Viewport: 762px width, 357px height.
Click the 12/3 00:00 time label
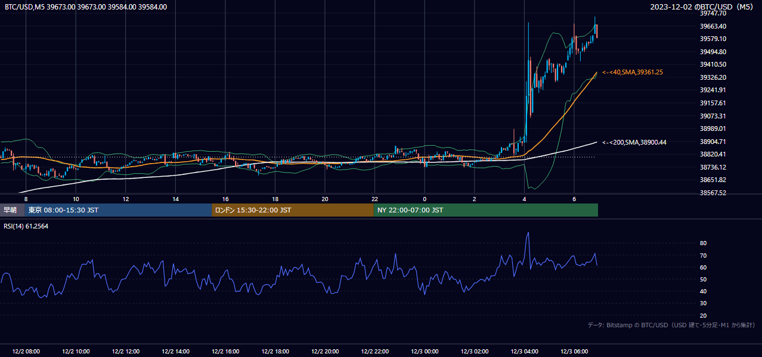pos(425,352)
